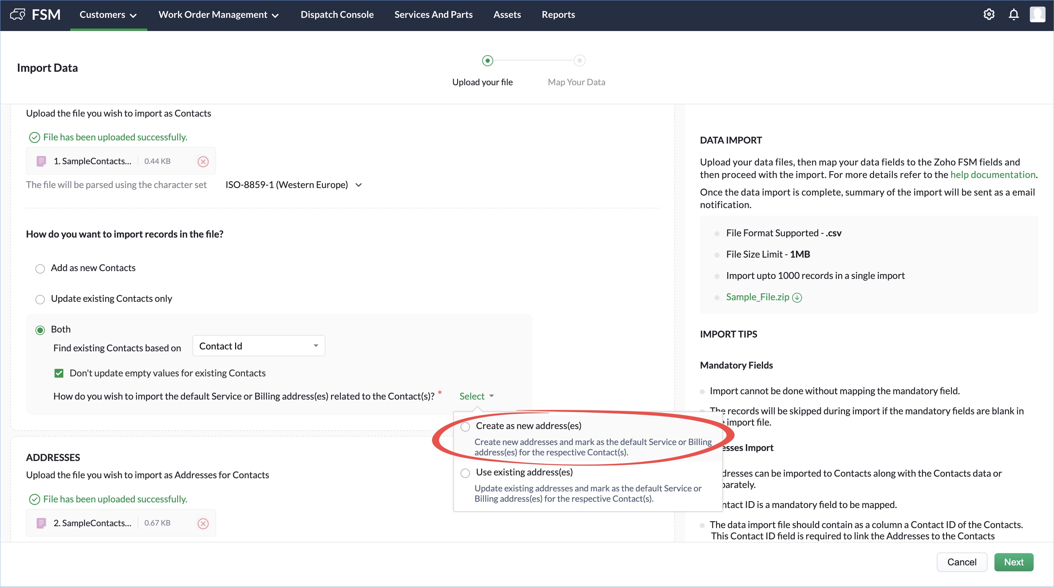Click the FSM logo icon
The image size is (1054, 587).
(x=18, y=15)
